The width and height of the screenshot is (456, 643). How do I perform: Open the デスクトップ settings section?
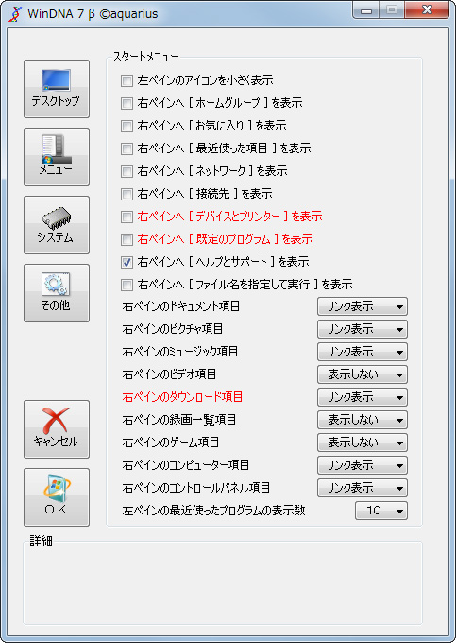[57, 89]
